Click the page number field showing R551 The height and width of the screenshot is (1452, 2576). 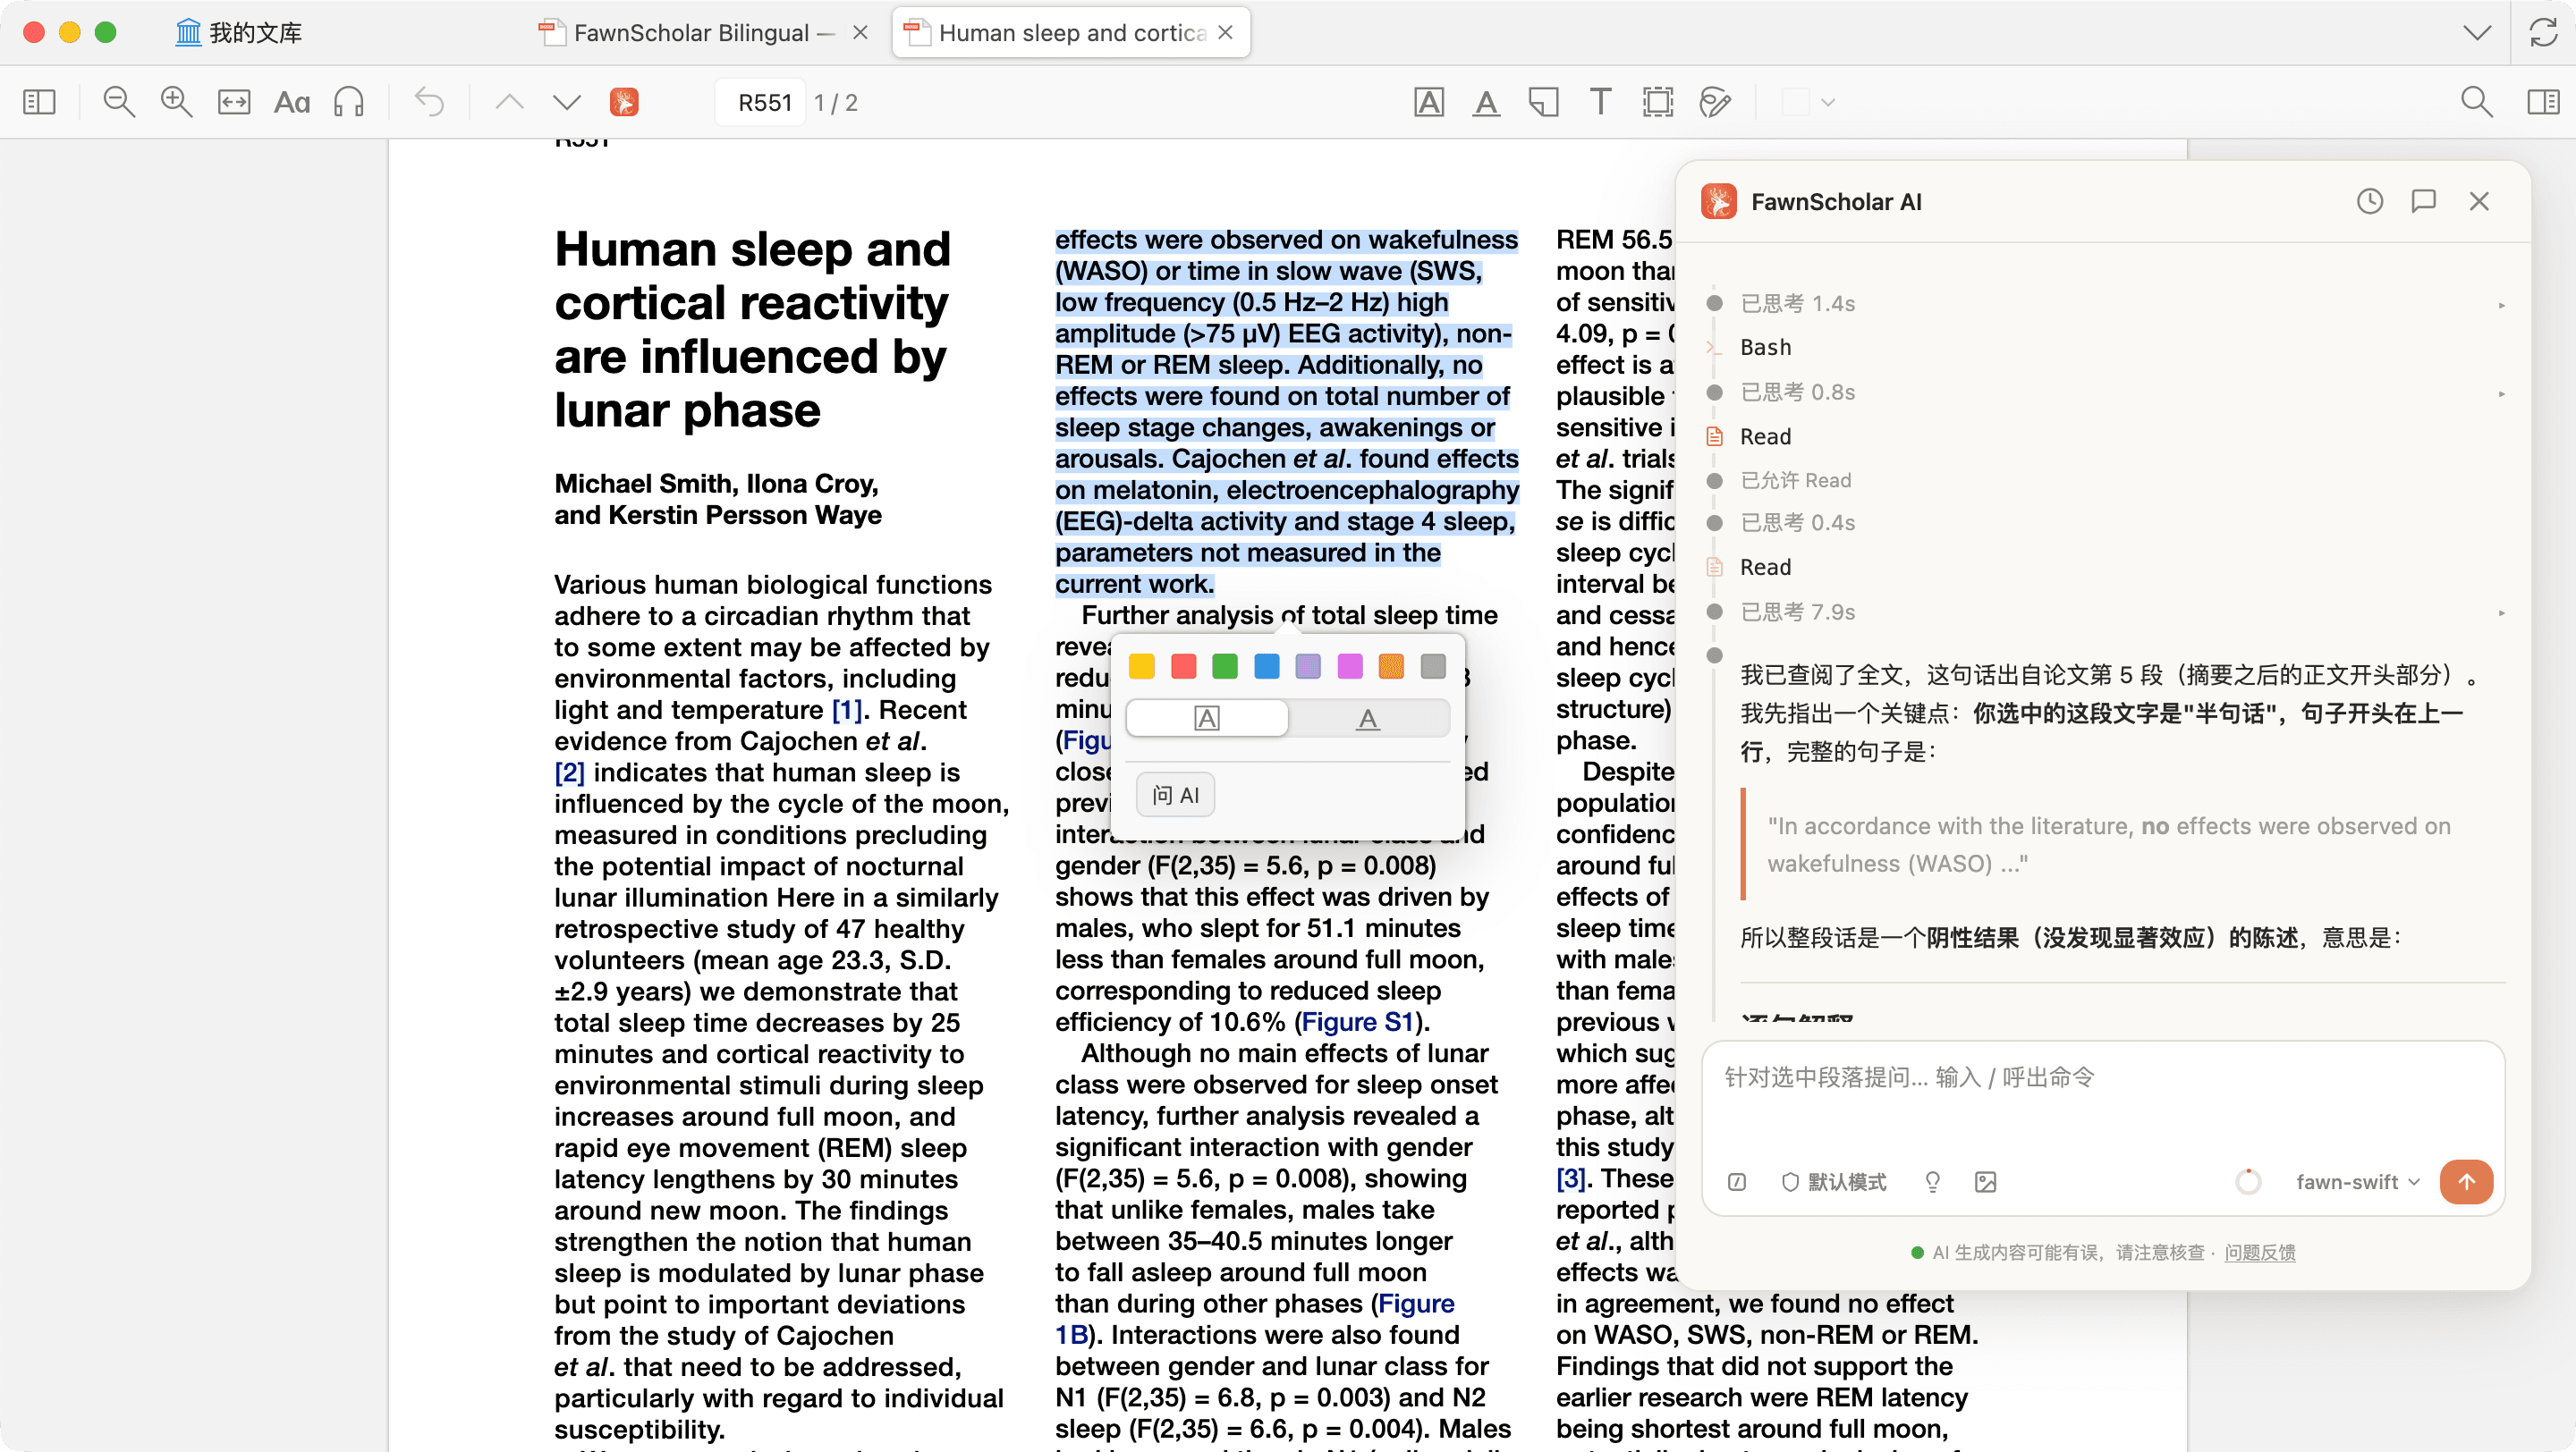[760, 102]
